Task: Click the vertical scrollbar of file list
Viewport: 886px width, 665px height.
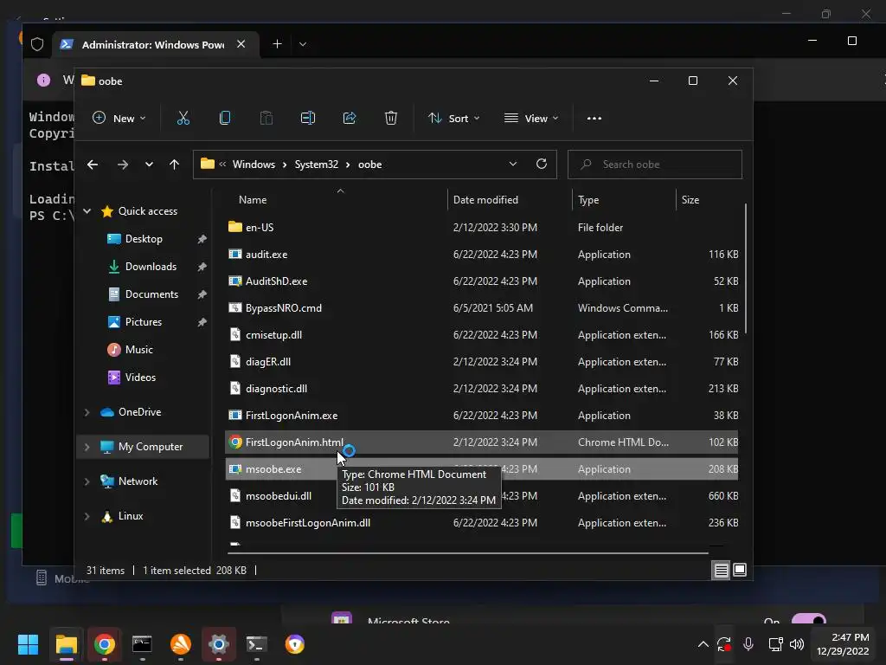Action: point(745,268)
